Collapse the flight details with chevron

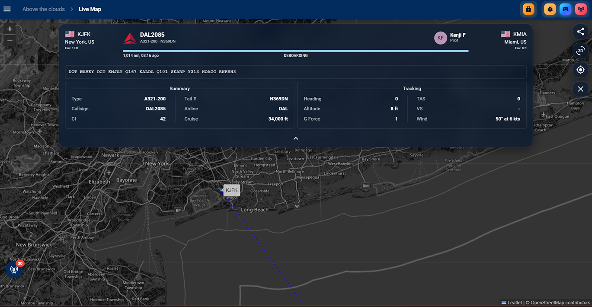[296, 138]
